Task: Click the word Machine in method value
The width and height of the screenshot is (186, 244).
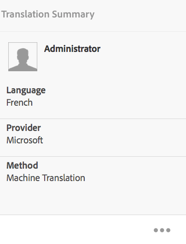Action: click(23, 178)
